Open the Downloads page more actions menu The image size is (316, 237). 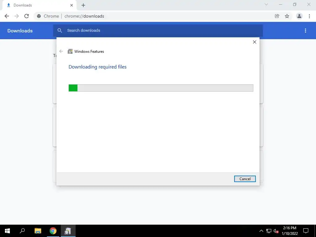point(306,31)
